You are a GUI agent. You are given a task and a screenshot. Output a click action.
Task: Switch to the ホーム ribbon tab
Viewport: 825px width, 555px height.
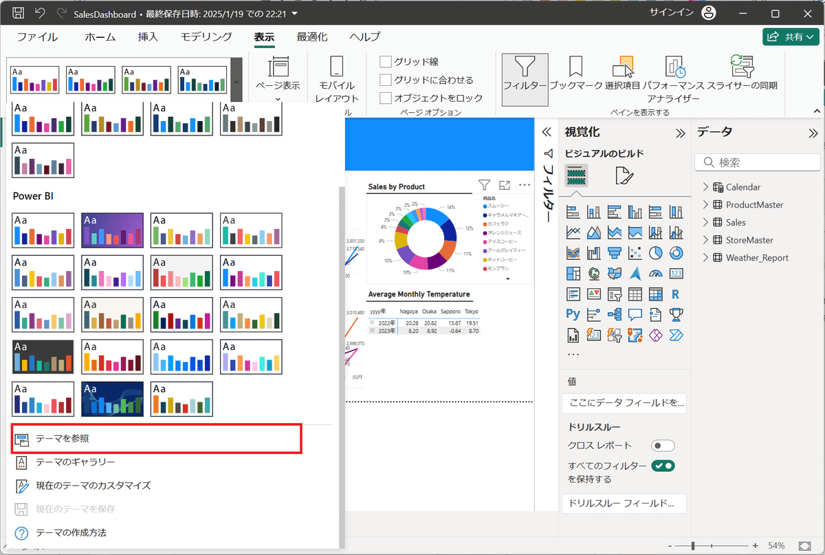pos(100,37)
